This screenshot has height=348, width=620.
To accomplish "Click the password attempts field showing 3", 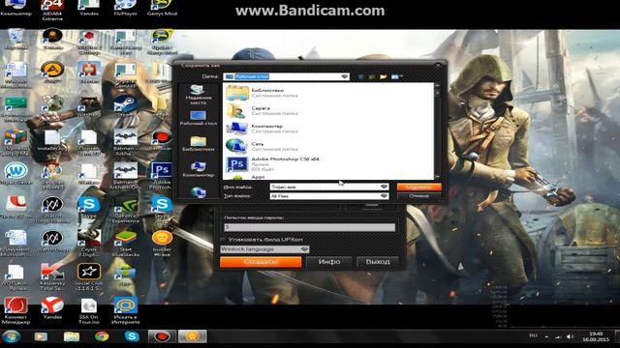I will coord(309,227).
